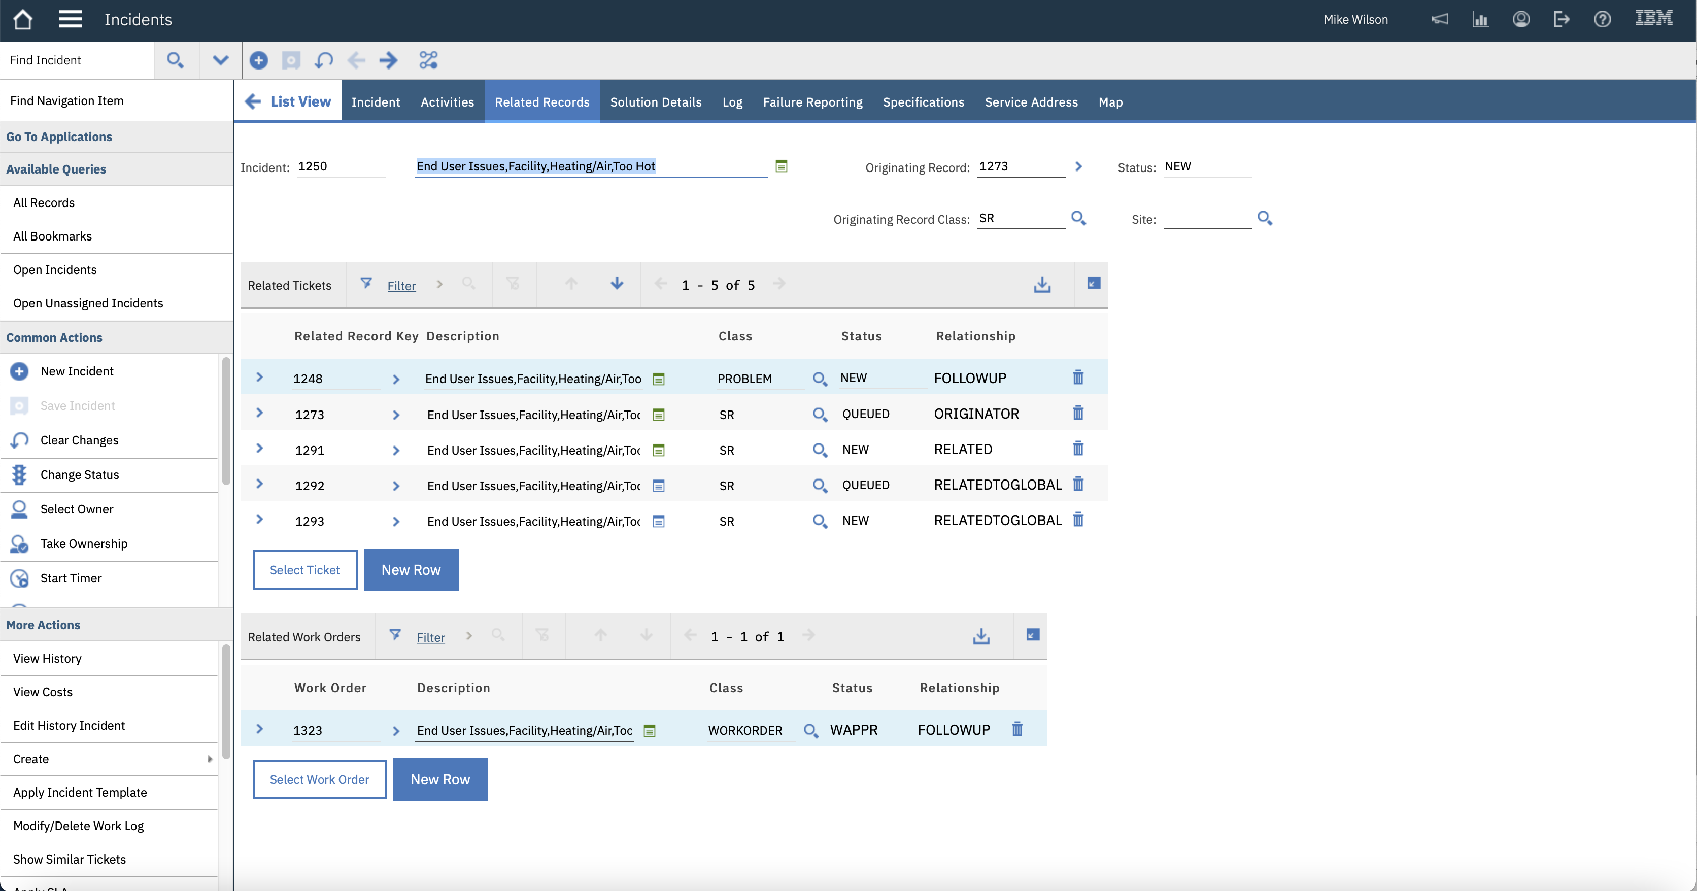This screenshot has height=891, width=1697.
Task: Click the Site input field
Action: pyautogui.click(x=1207, y=219)
